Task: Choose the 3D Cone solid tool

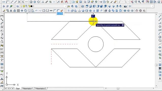Action: (x=79, y=11)
